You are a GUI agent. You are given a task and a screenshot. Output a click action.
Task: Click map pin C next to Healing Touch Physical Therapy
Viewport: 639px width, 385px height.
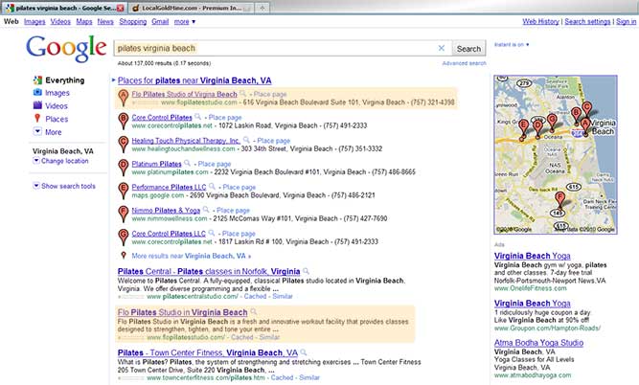click(123, 145)
